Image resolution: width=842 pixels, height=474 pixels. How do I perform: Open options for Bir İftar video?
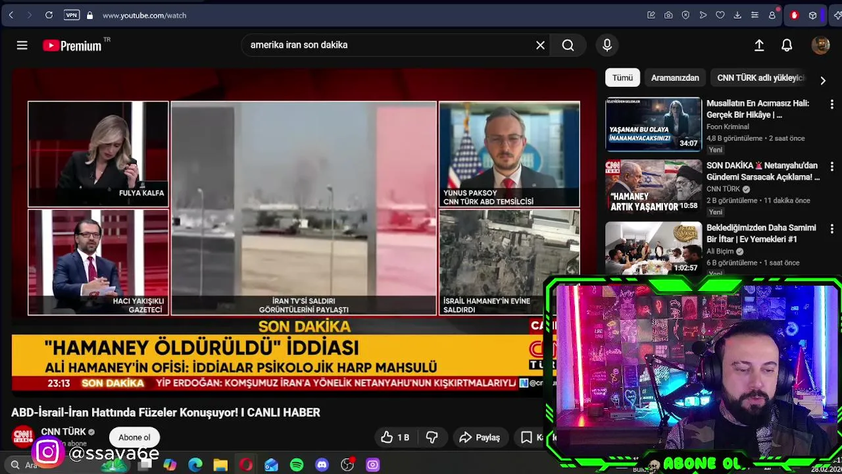831,228
